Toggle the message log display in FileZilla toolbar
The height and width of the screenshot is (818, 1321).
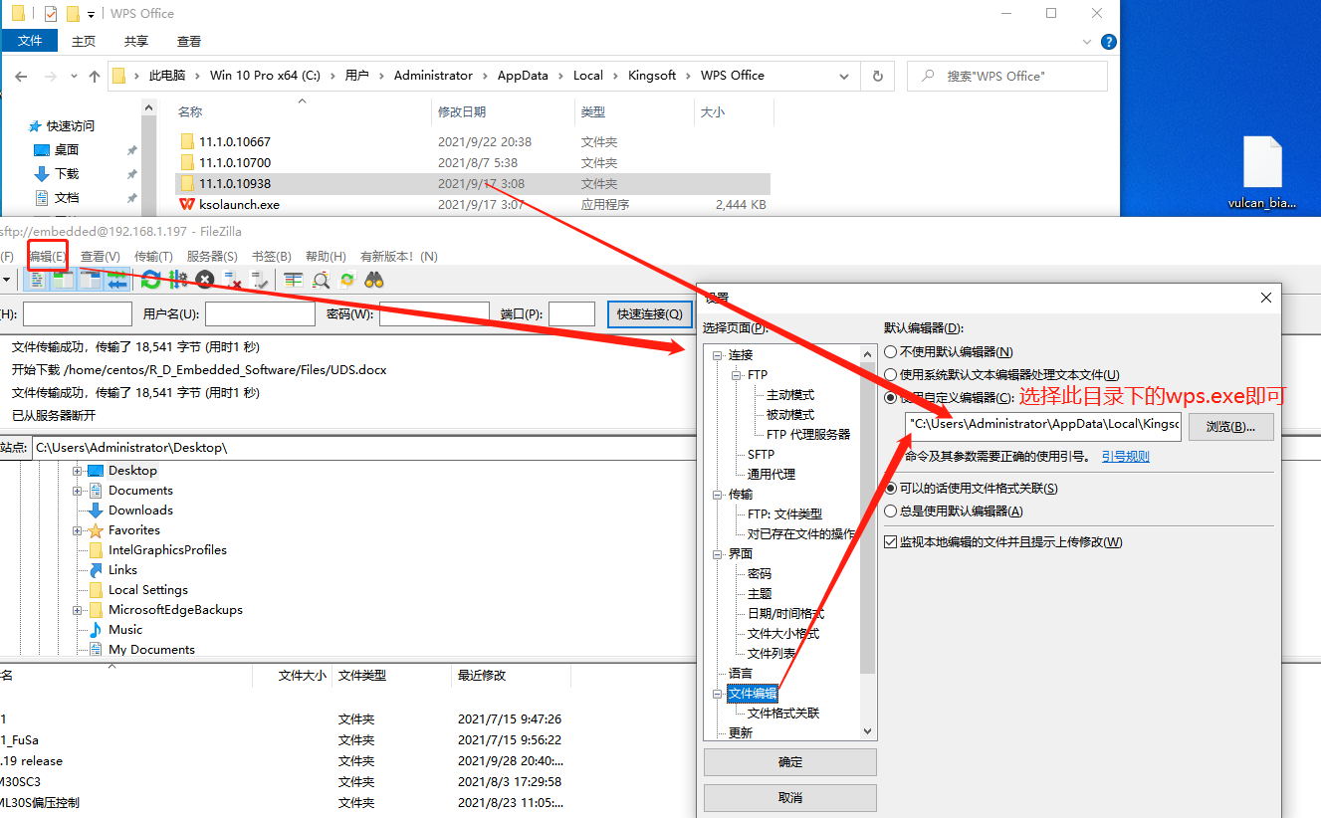click(36, 281)
